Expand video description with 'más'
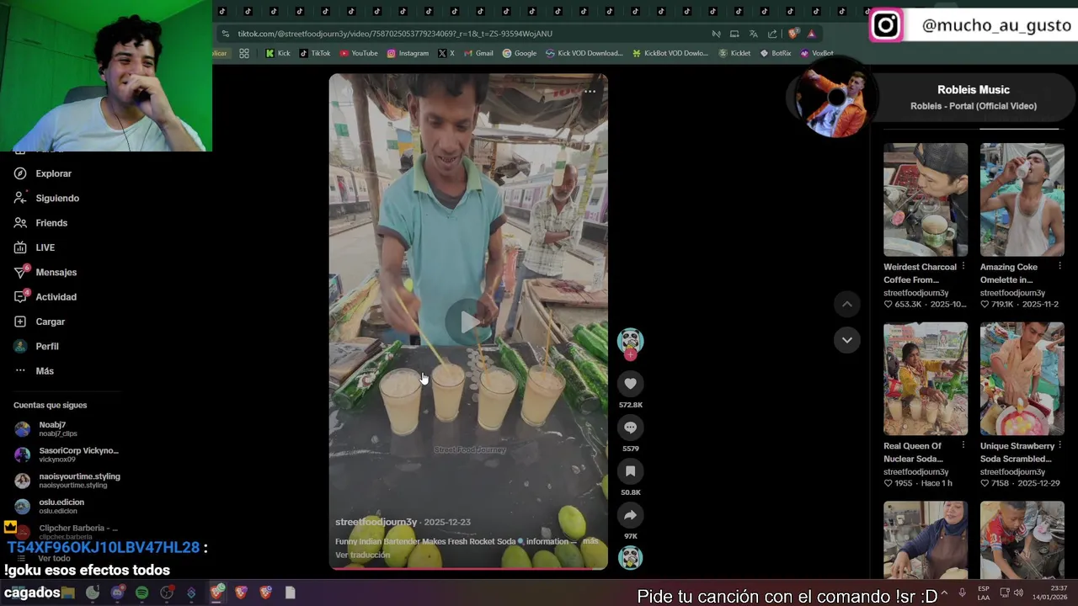 pyautogui.click(x=590, y=541)
